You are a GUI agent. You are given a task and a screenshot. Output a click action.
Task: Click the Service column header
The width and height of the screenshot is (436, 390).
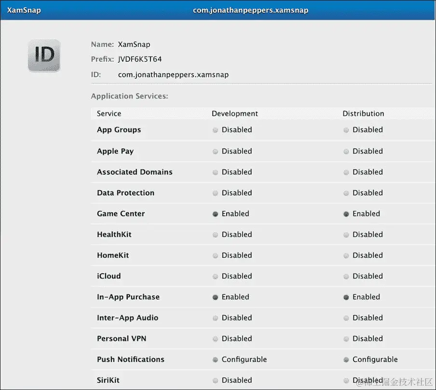point(109,113)
